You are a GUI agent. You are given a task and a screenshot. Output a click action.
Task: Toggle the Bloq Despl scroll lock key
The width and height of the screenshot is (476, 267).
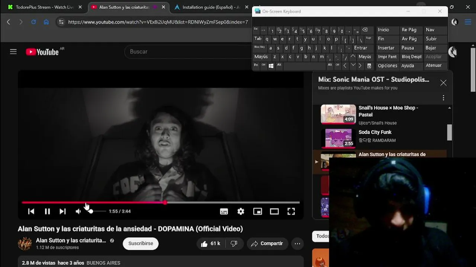tap(411, 57)
